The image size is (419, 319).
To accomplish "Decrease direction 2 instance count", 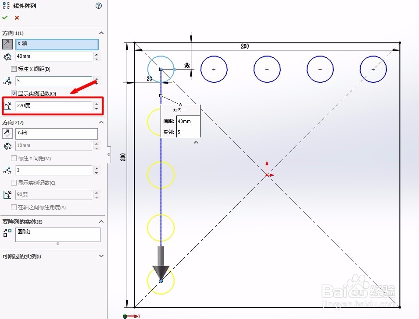I will point(97,173).
